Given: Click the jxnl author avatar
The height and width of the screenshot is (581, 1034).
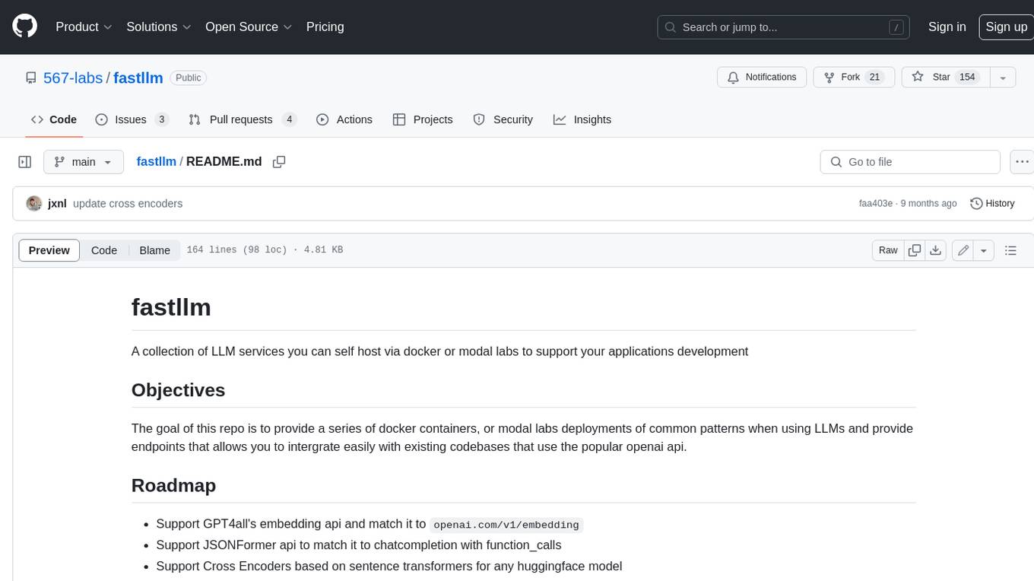Looking at the screenshot, I should pos(33,204).
